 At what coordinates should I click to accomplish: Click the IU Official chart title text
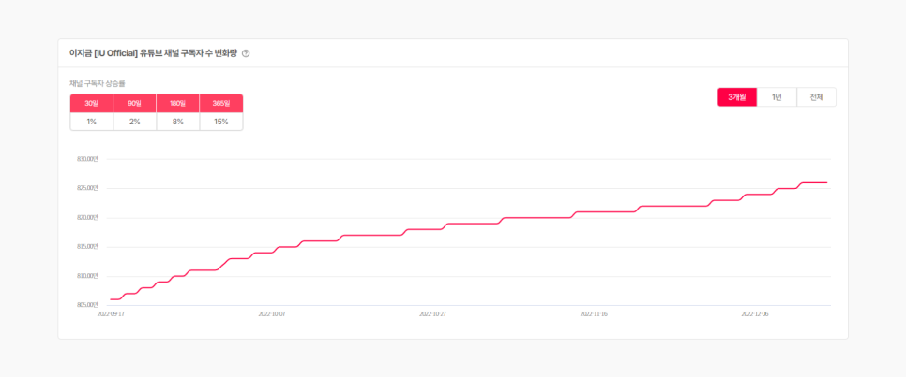point(153,53)
